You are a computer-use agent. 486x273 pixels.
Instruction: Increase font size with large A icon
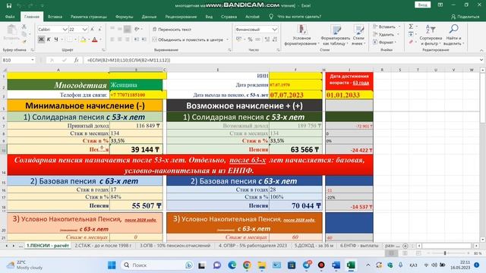point(92,29)
